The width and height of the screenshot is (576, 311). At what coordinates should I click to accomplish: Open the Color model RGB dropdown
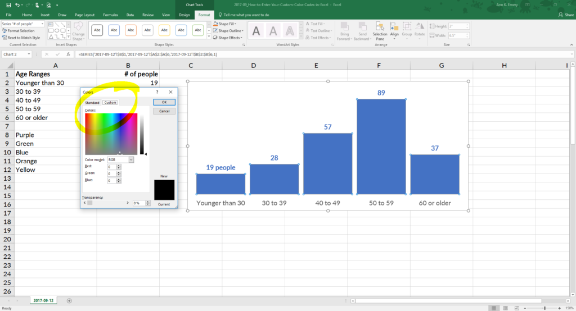tap(131, 160)
